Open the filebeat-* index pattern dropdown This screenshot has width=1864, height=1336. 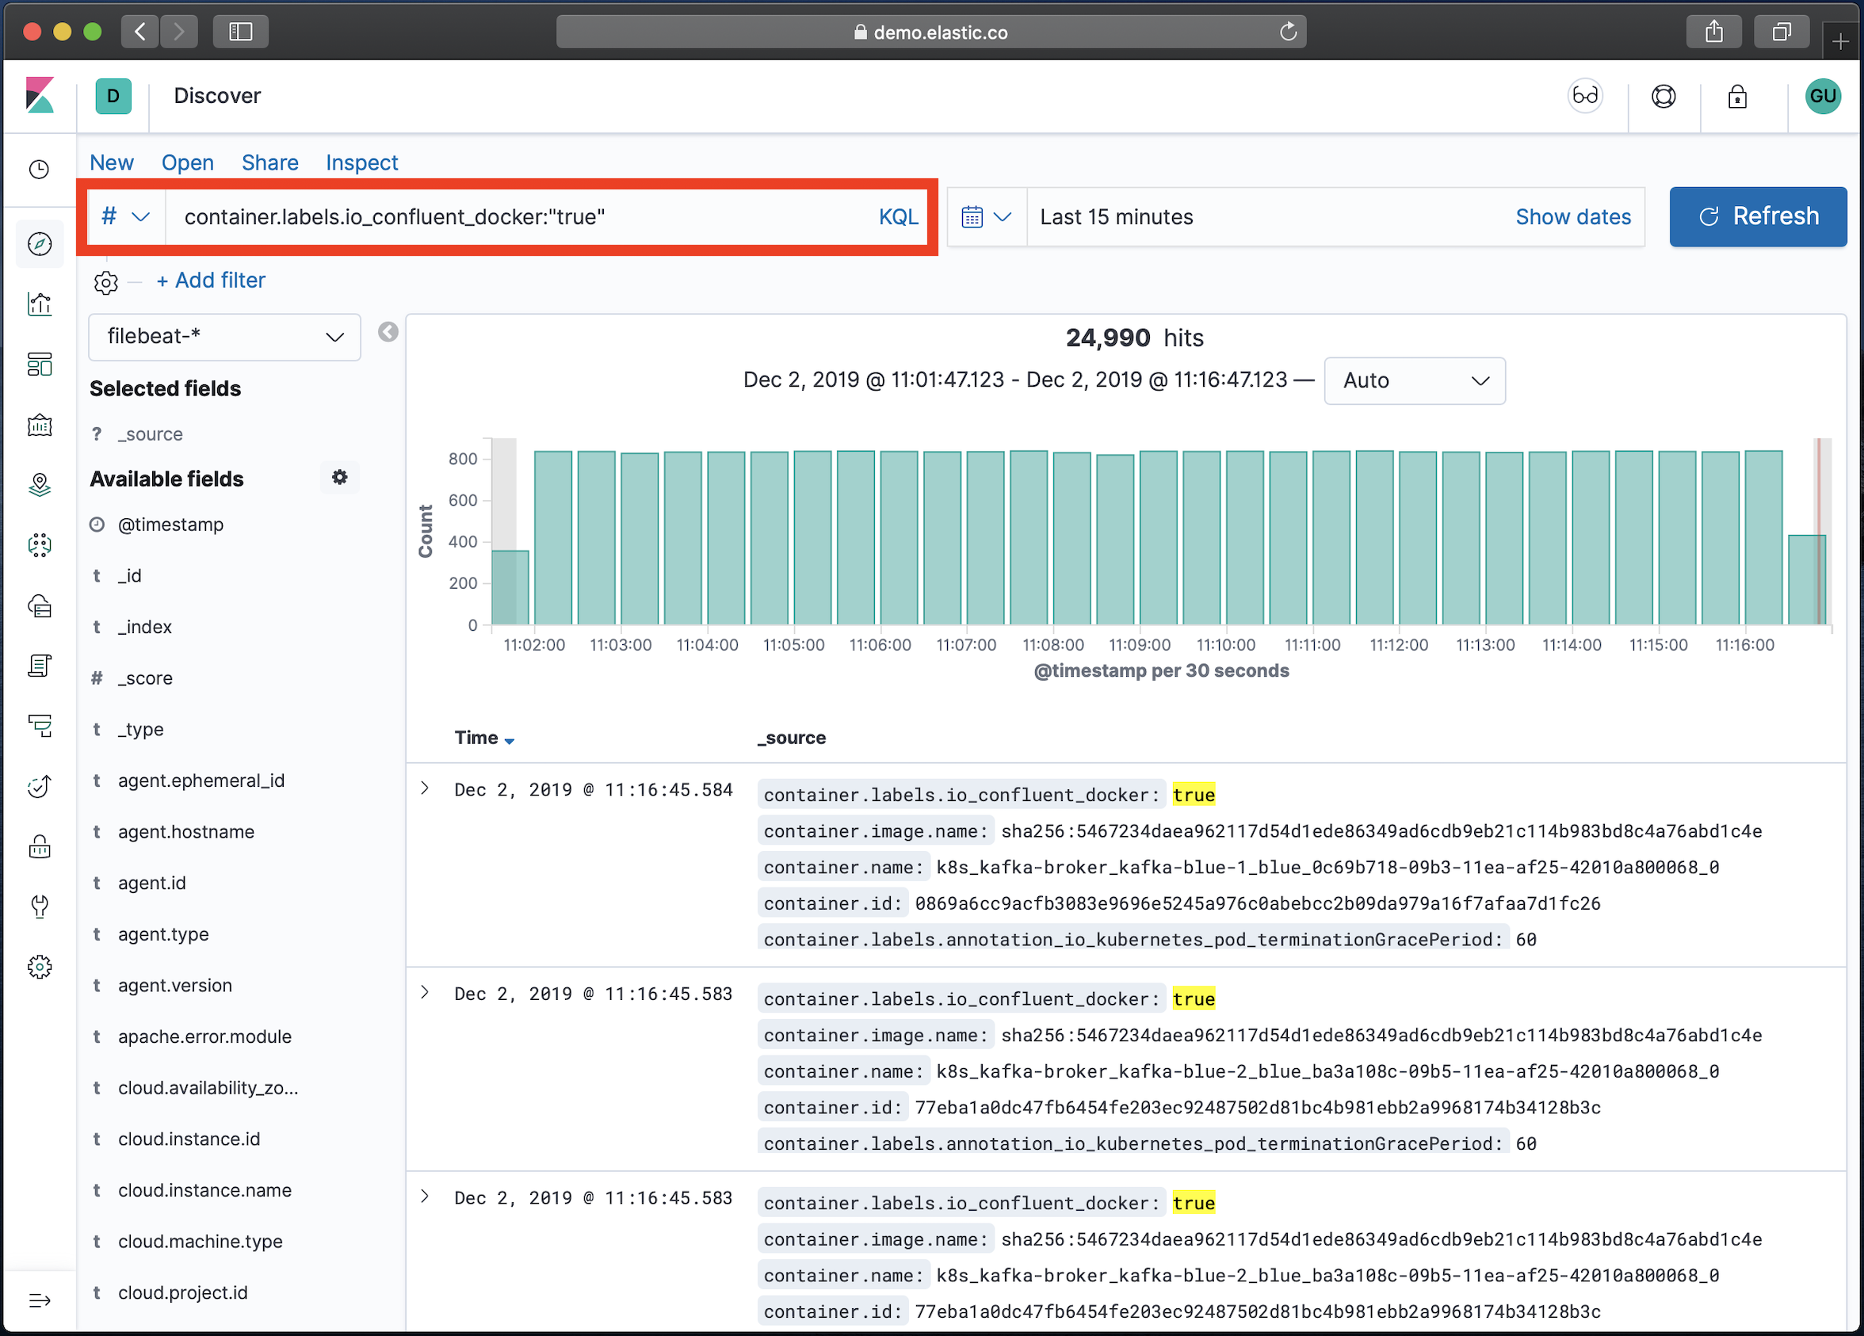tap(223, 337)
